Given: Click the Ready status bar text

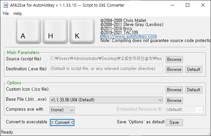Looking at the screenshot, I should (x=7, y=132).
